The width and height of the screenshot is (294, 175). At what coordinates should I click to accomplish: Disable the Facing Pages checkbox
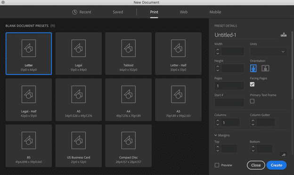(252, 84)
